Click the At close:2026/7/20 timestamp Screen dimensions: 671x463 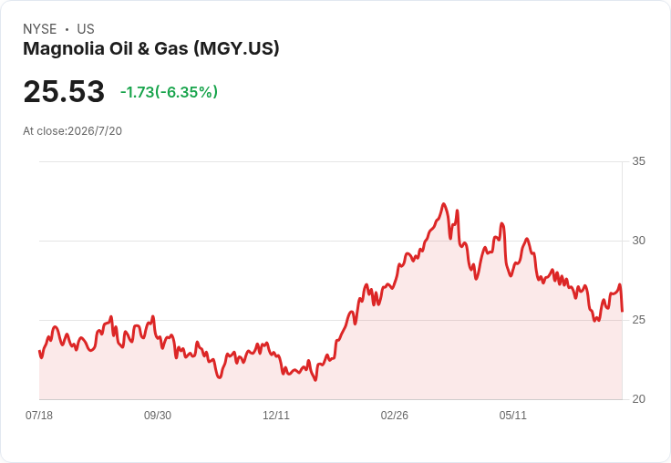click(72, 131)
